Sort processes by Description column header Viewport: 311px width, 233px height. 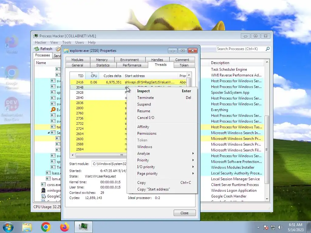[x=237, y=62]
